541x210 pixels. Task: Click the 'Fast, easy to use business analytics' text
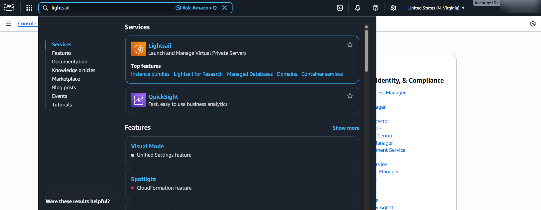coord(188,104)
